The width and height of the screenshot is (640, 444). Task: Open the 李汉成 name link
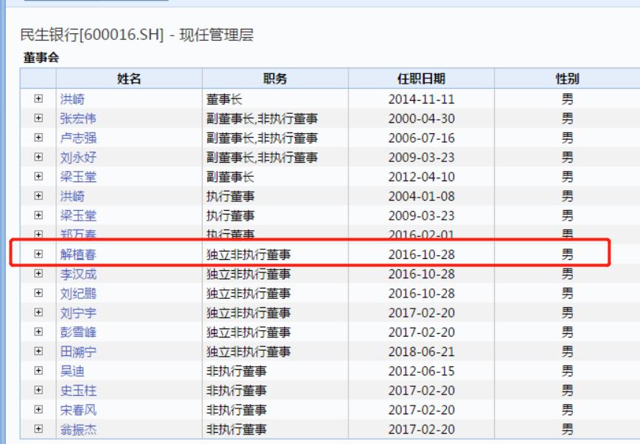pos(78,274)
